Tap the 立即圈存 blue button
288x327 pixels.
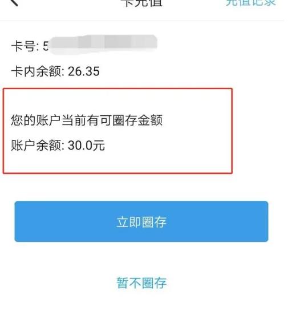click(x=141, y=221)
